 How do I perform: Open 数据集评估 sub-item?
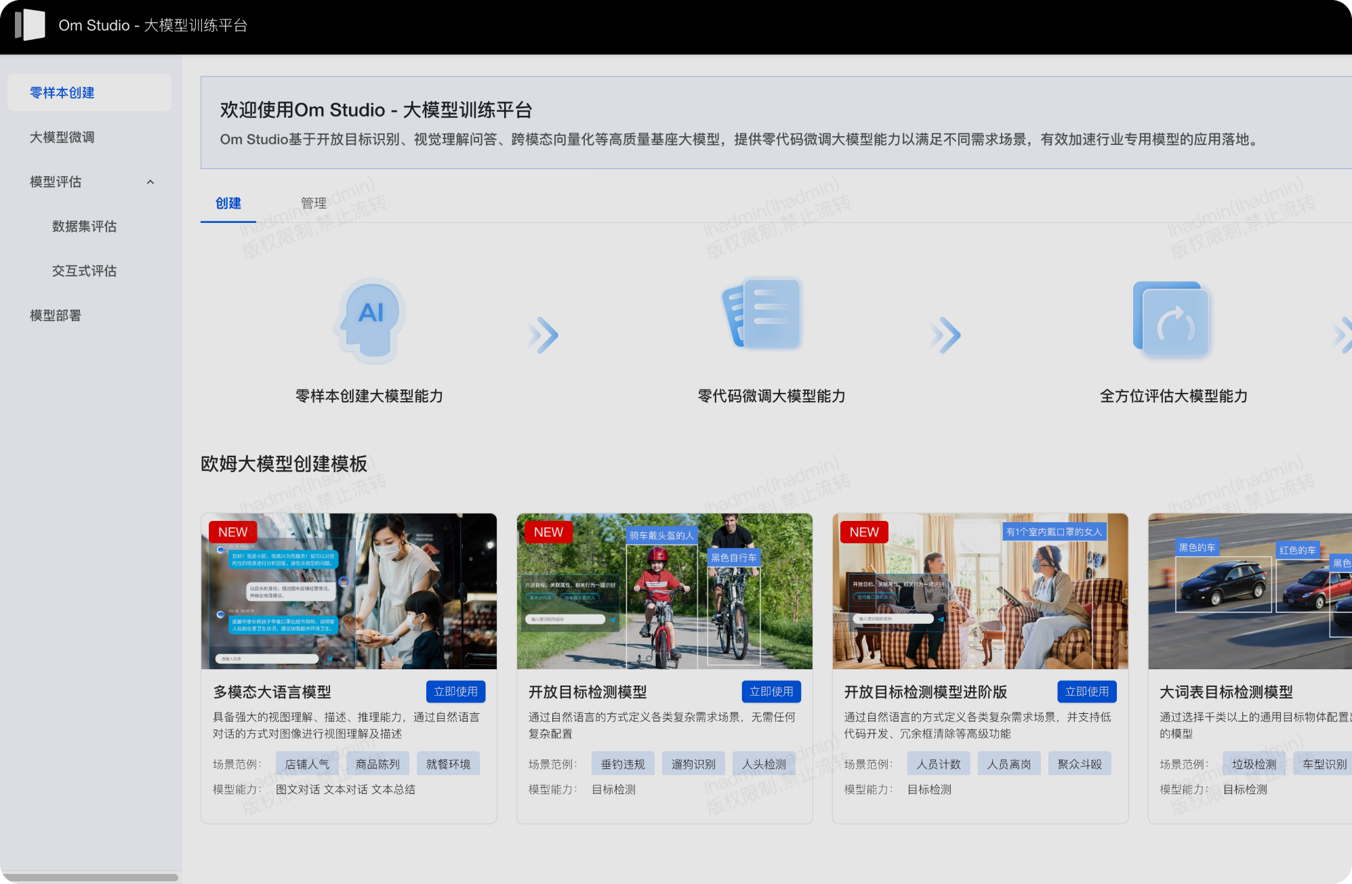(x=84, y=226)
